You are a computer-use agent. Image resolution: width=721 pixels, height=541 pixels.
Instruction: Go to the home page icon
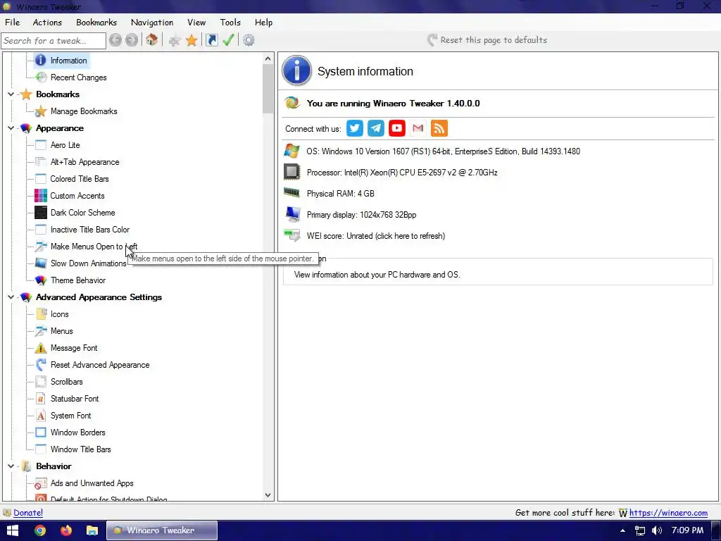click(x=152, y=40)
